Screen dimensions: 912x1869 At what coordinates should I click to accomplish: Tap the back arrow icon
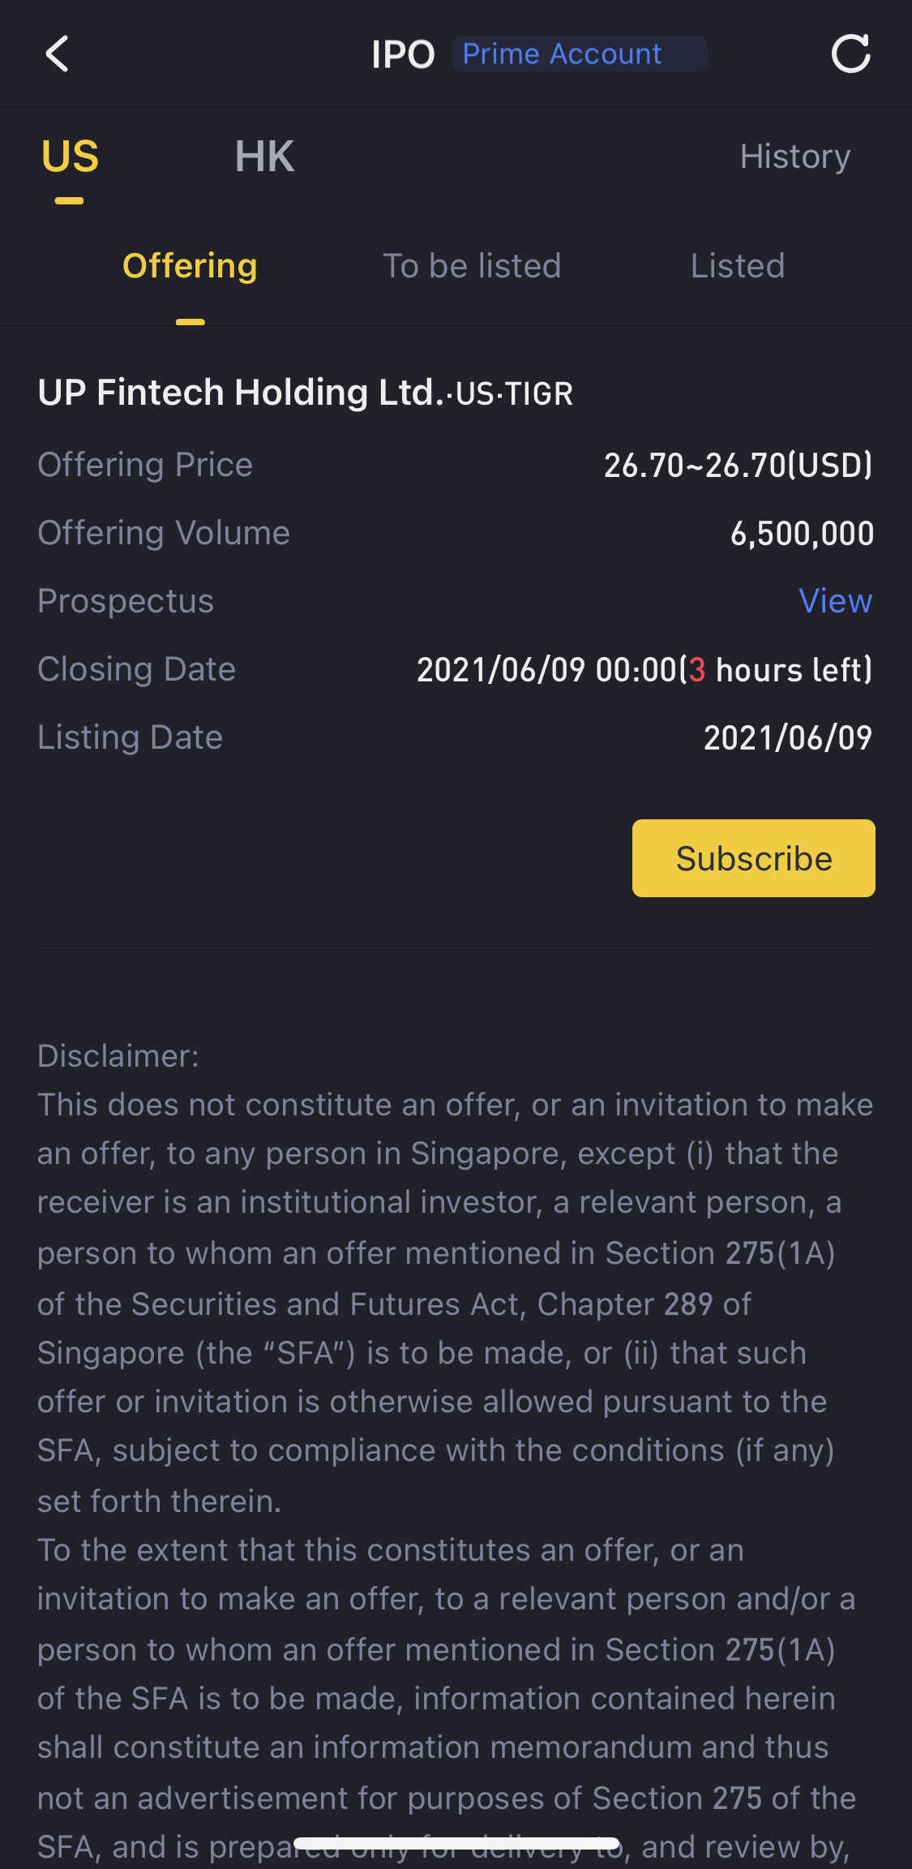pos(57,54)
